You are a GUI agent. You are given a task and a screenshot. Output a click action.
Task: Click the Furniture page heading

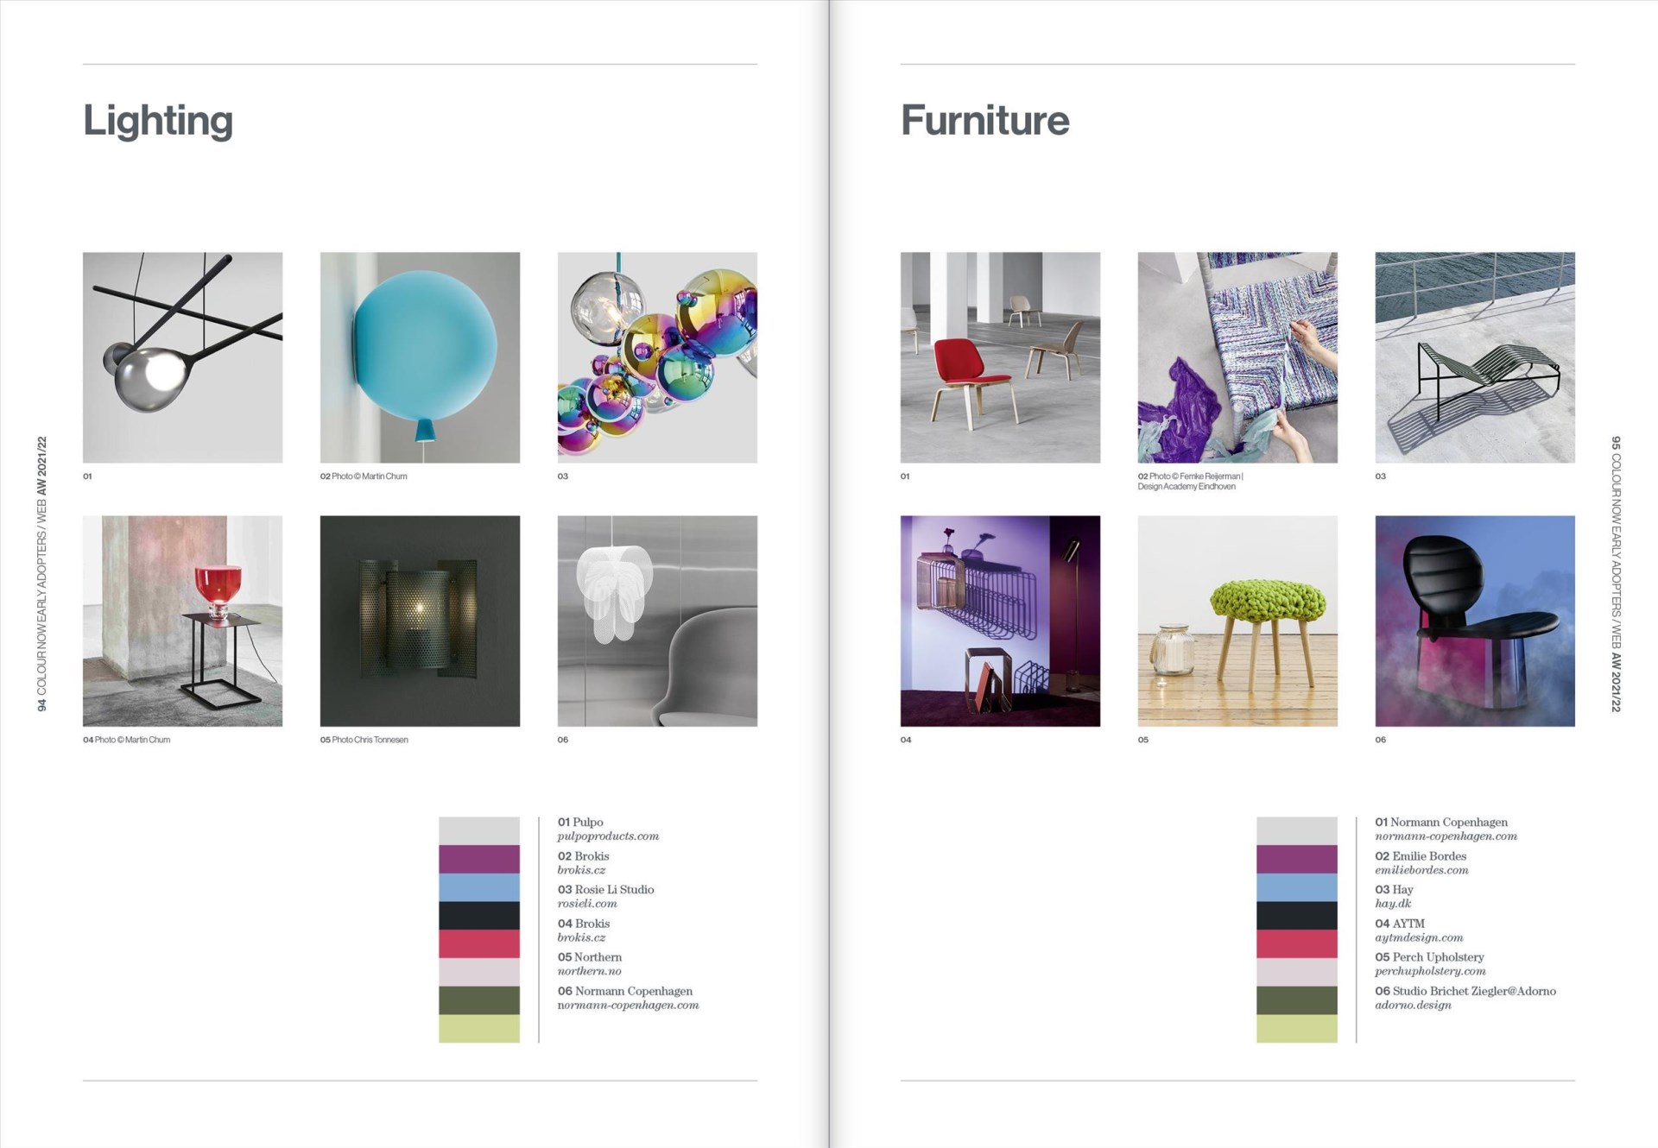pos(984,120)
